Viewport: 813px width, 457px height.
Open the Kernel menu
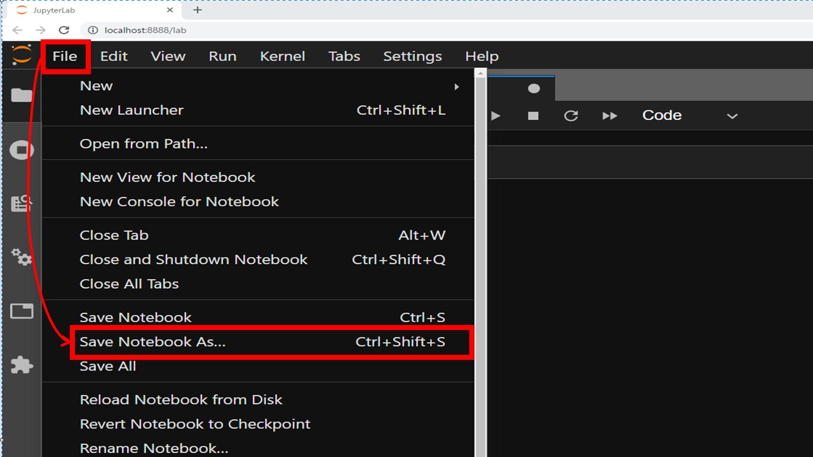[283, 56]
